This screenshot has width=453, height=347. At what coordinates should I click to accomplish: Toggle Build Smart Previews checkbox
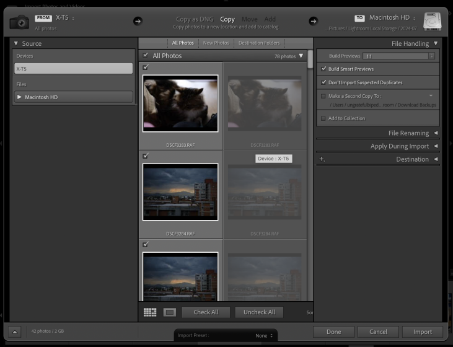click(323, 69)
